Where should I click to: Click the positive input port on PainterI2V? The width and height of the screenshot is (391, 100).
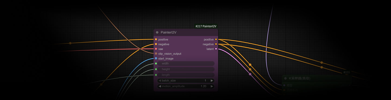pyautogui.click(x=156, y=40)
